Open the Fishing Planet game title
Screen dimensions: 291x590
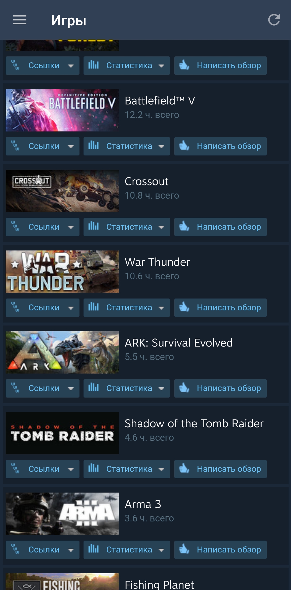160,585
